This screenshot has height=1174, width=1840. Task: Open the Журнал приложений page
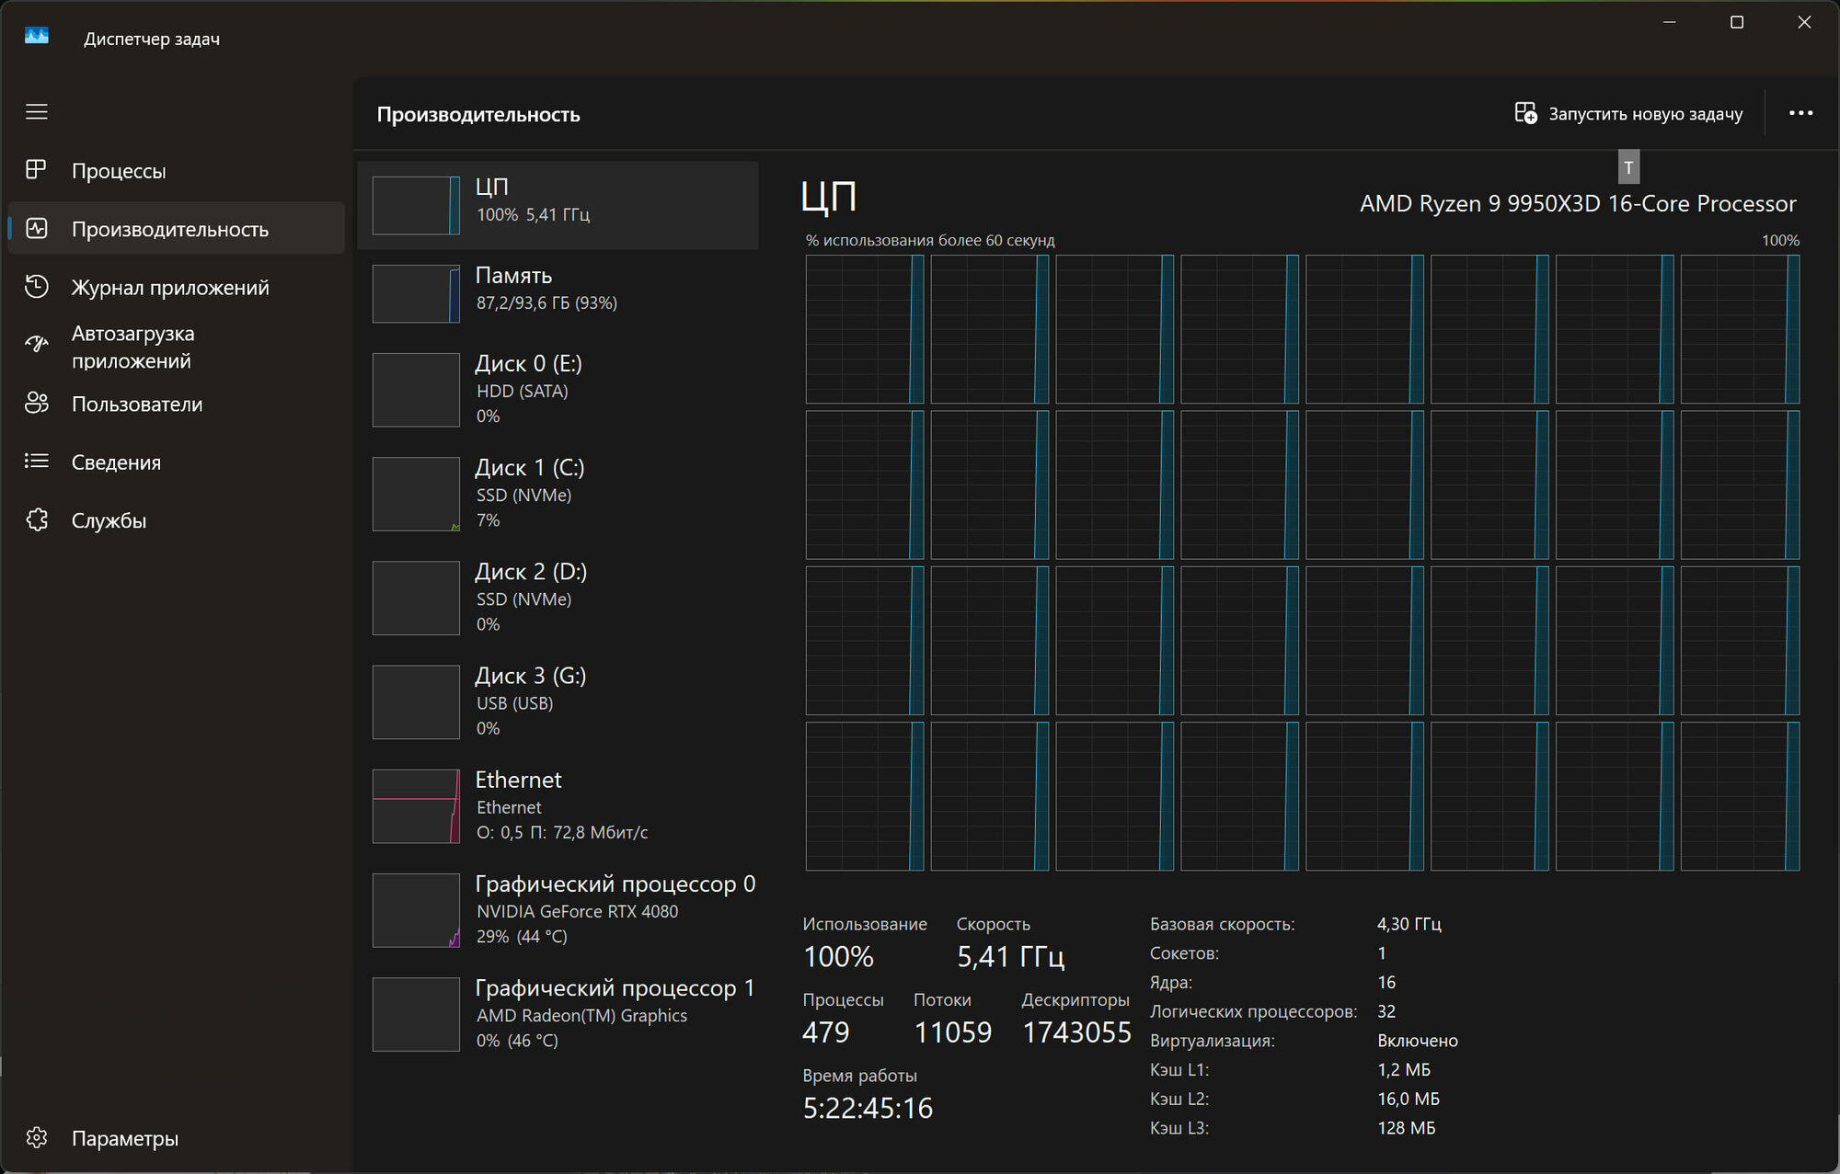coord(176,288)
